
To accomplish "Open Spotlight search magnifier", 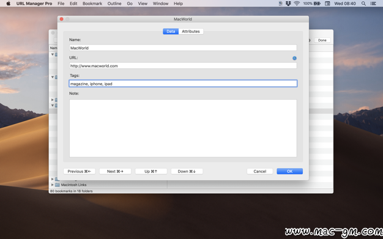I will tap(363, 4).
